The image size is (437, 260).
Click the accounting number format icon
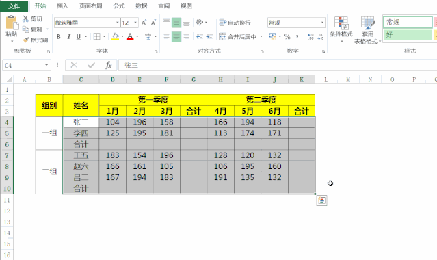pos(272,36)
